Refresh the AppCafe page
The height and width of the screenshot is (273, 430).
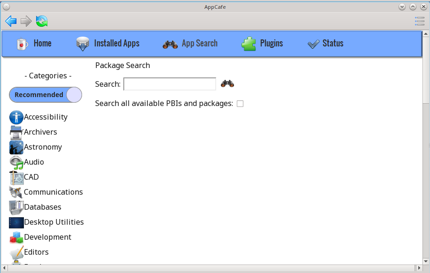(x=42, y=21)
